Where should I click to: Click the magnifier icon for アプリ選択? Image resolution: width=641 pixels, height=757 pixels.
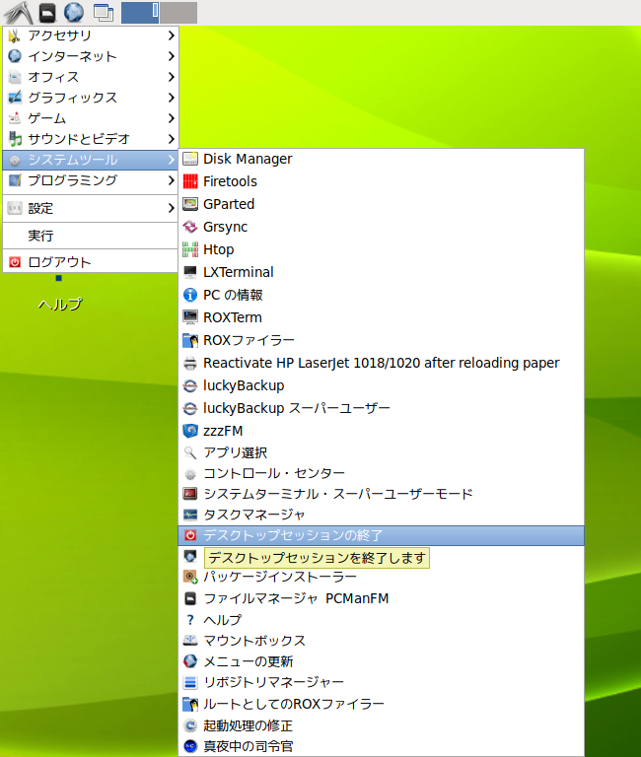tap(190, 452)
